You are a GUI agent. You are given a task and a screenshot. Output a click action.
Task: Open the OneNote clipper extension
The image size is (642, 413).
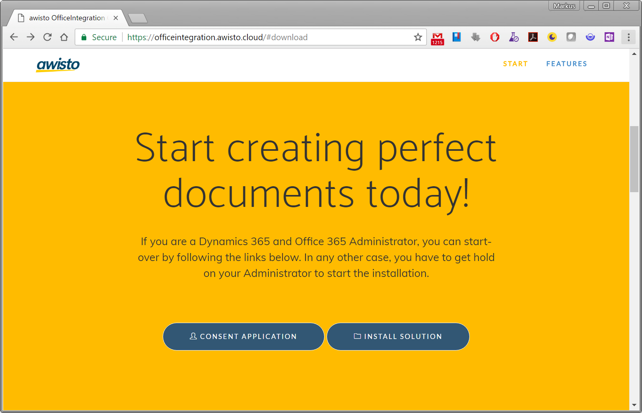609,37
